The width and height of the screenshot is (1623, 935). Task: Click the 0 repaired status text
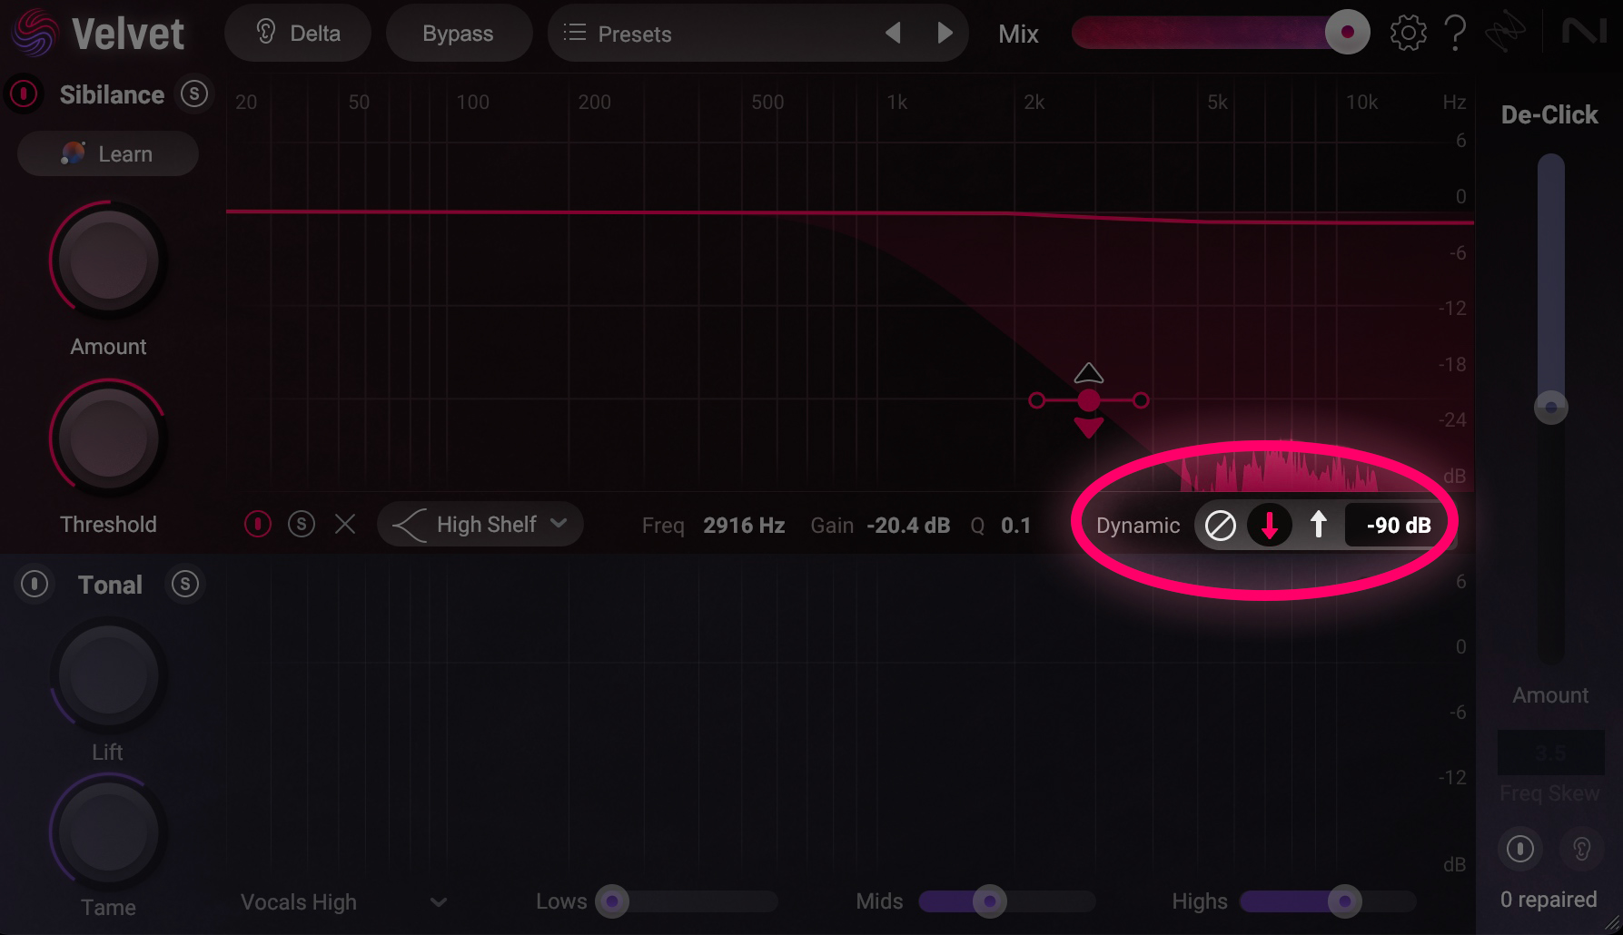click(1549, 900)
